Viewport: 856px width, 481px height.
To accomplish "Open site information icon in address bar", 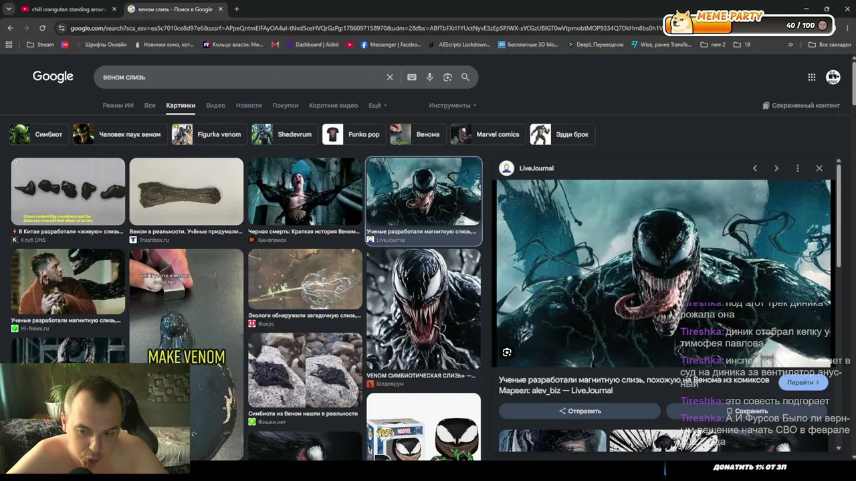I will (62, 28).
